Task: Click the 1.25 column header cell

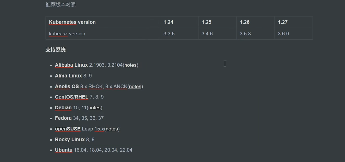Action: pos(207,22)
